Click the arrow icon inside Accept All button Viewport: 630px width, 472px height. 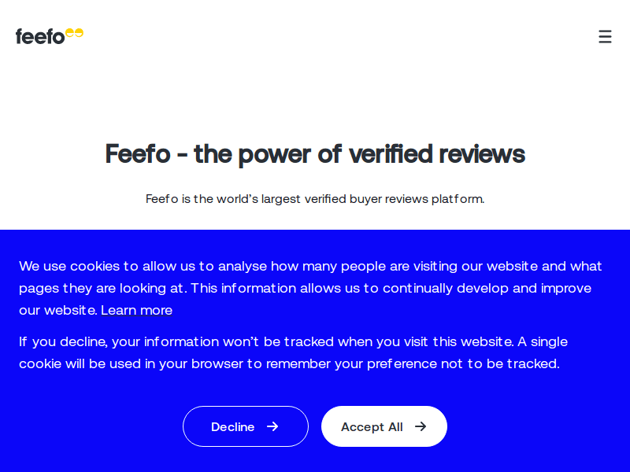pyautogui.click(x=421, y=426)
